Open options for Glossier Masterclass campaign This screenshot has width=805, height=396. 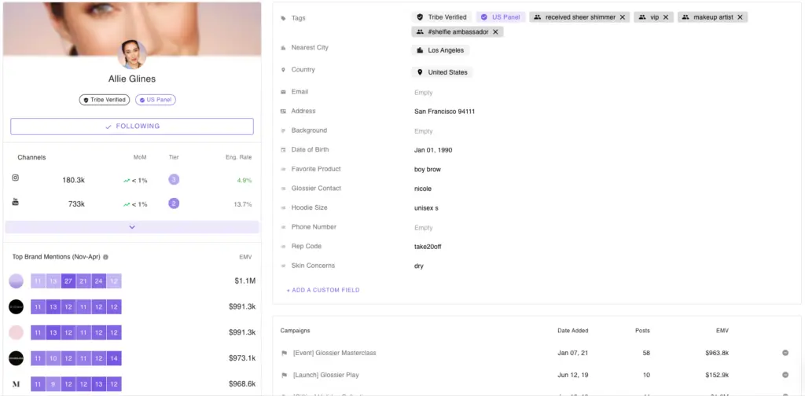785,353
